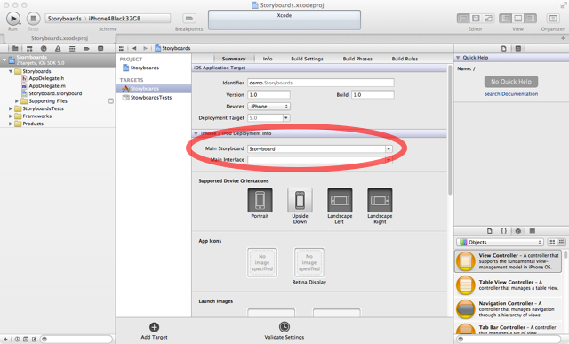Open the Organizer window

tap(553, 18)
